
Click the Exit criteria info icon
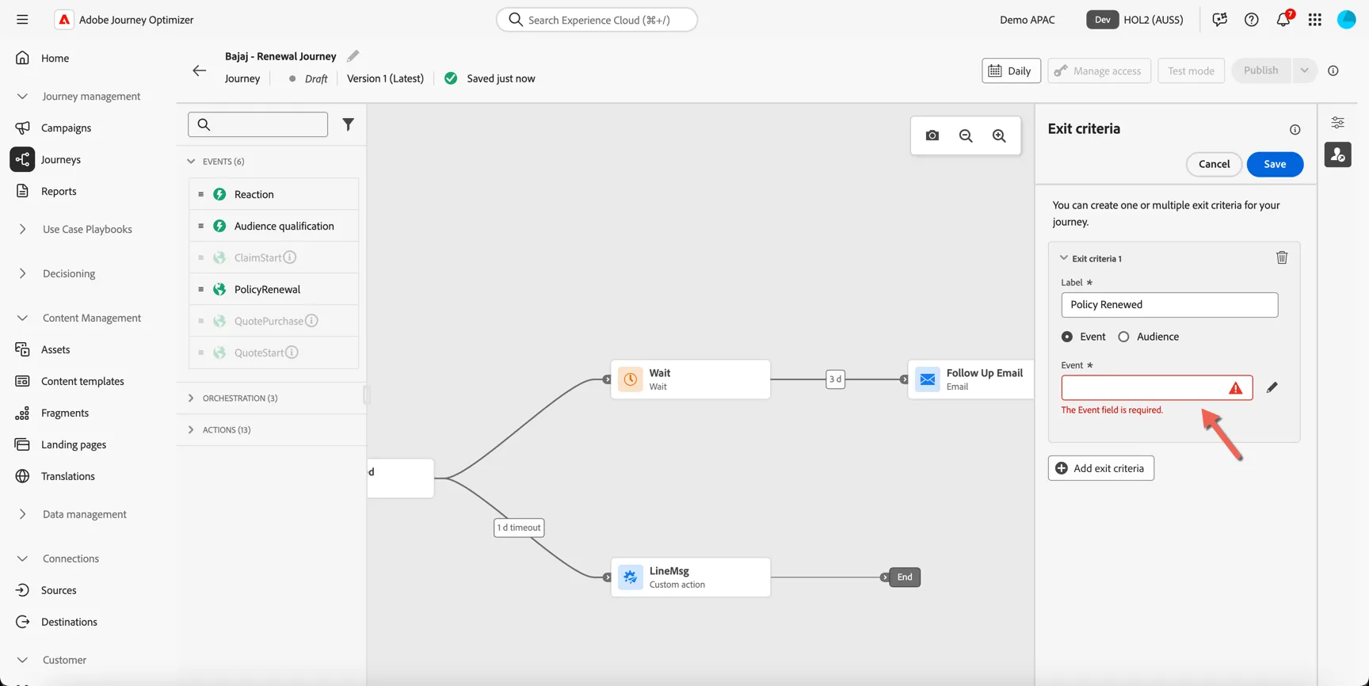click(1295, 129)
